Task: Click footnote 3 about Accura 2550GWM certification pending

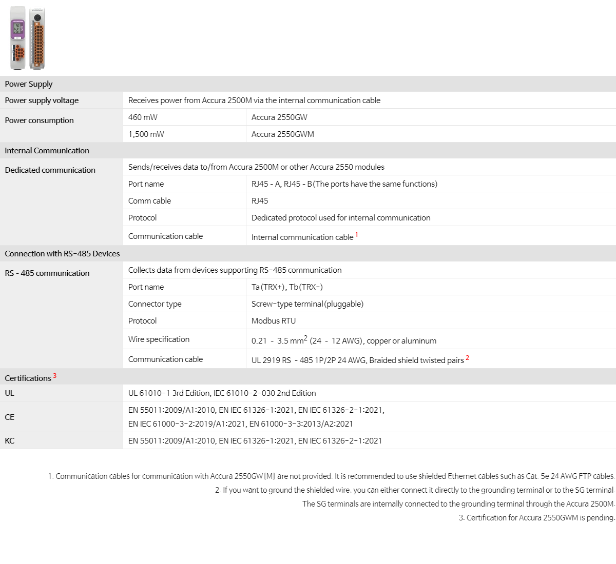Action: click(536, 518)
